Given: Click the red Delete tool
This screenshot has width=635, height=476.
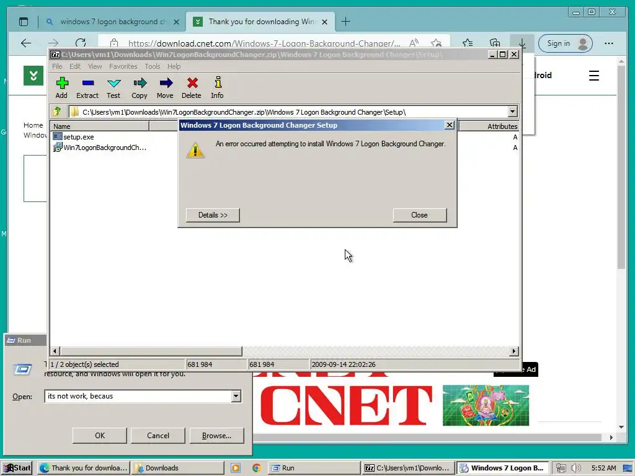Looking at the screenshot, I should pos(191,88).
